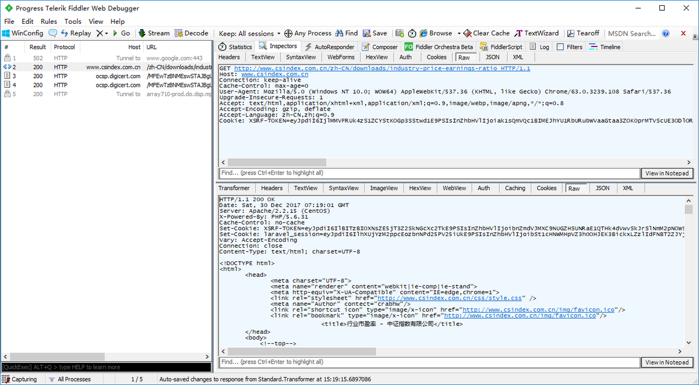Change All Processes filter in status bar
This screenshot has width=699, height=385.
69,379
